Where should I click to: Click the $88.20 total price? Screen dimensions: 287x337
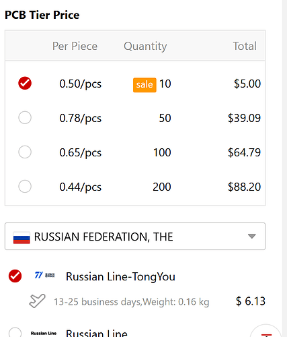244,187
